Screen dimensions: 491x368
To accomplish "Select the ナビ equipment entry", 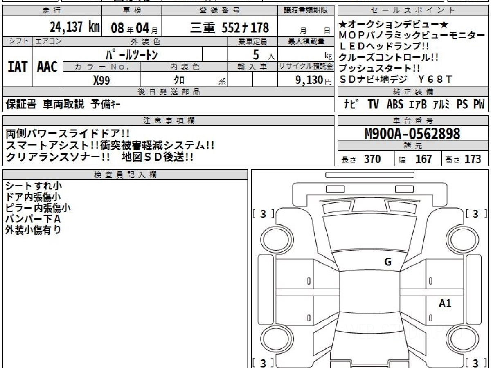I will pyautogui.click(x=351, y=104).
